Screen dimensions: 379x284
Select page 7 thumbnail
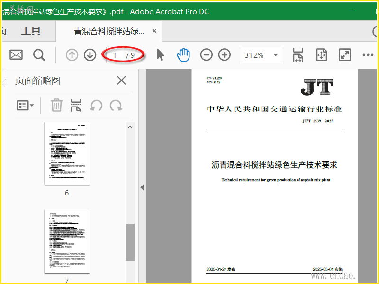(x=67, y=241)
